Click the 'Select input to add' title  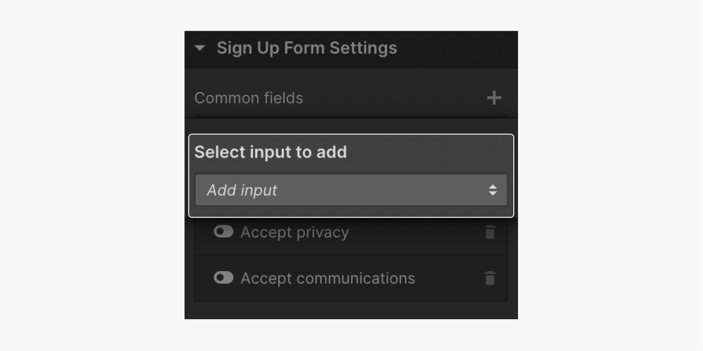pos(271,152)
